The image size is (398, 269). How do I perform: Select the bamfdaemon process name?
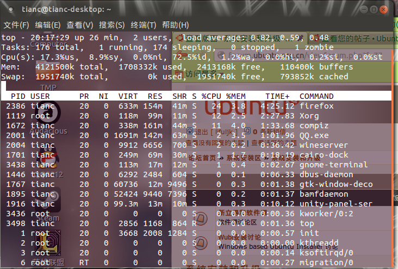[324, 194]
